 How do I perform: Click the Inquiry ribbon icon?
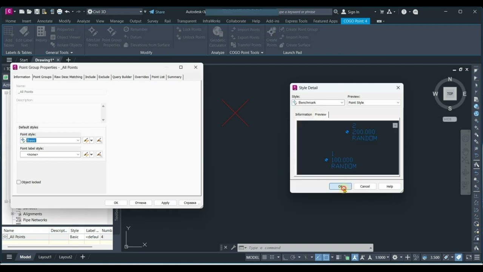click(x=41, y=34)
